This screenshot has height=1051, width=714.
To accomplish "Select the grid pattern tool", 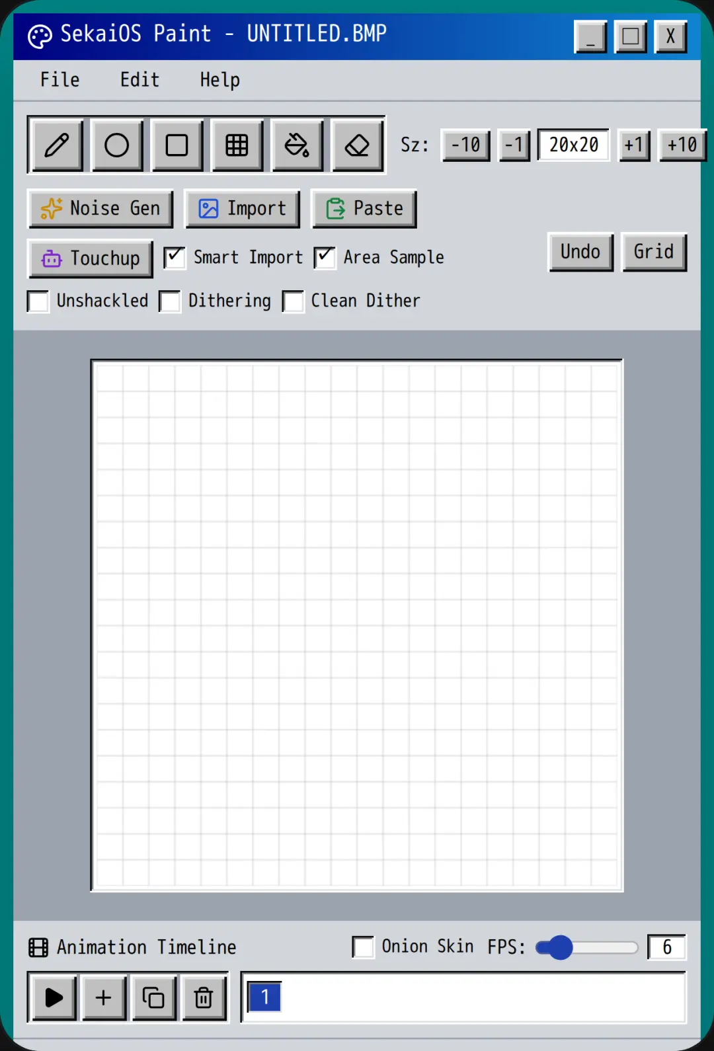I will [x=237, y=145].
